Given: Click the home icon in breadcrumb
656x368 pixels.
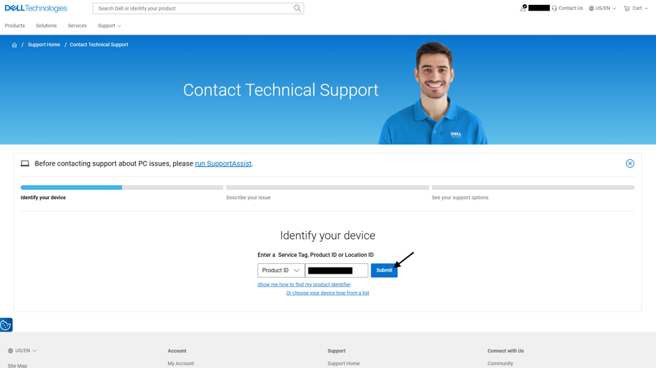Looking at the screenshot, I should tap(14, 45).
